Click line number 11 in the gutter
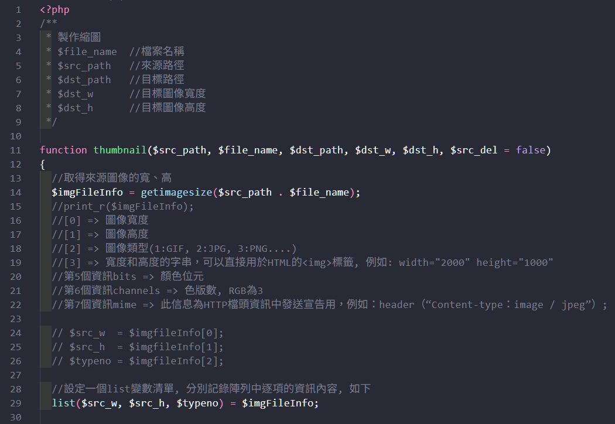Image resolution: width=615 pixels, height=424 pixels. coord(15,150)
